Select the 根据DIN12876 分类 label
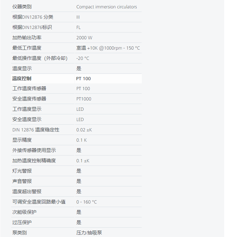Image resolution: width=228 pixels, height=237 pixels. coord(33,17)
